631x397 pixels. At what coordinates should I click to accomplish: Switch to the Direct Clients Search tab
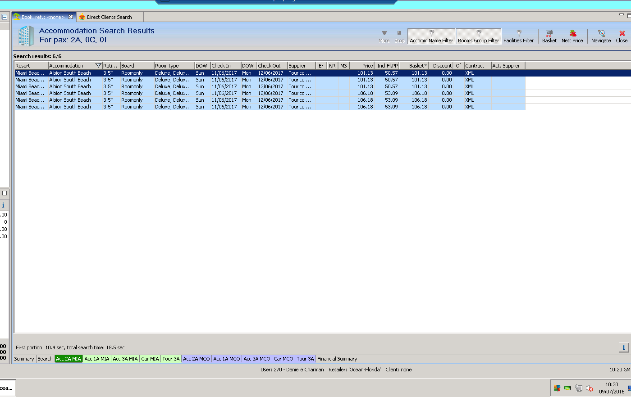(x=109, y=17)
